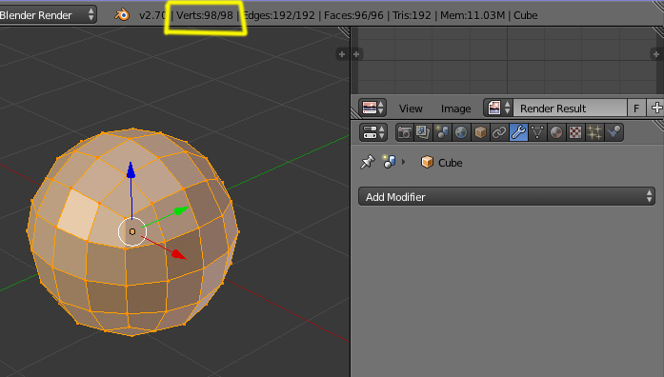Open the Add Modifier dropdown
Screen dimensions: 664x377
[507, 197]
